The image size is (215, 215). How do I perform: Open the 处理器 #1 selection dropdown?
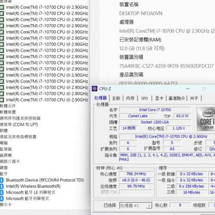(x=135, y=206)
